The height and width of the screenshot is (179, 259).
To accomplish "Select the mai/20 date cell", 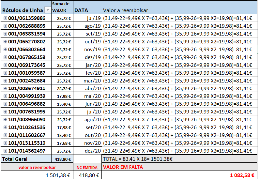I will (x=87, y=96).
